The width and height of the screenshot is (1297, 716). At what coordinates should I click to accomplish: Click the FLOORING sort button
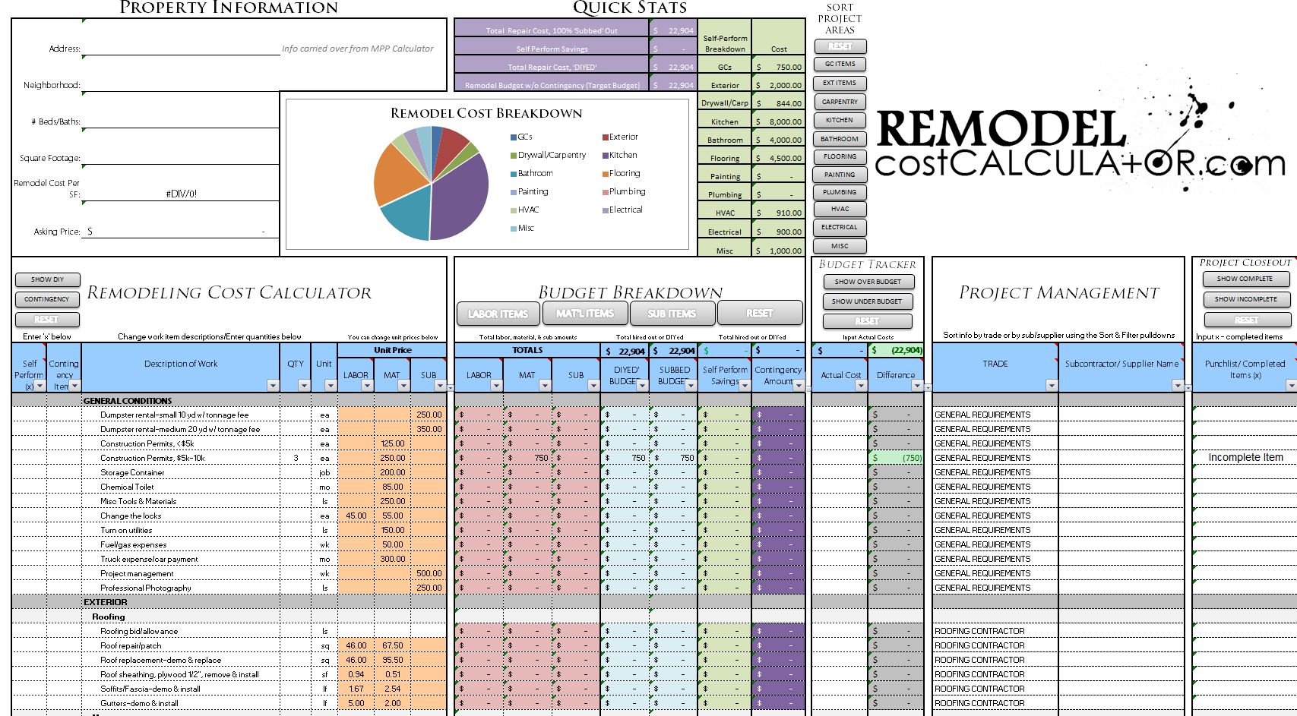coord(840,156)
